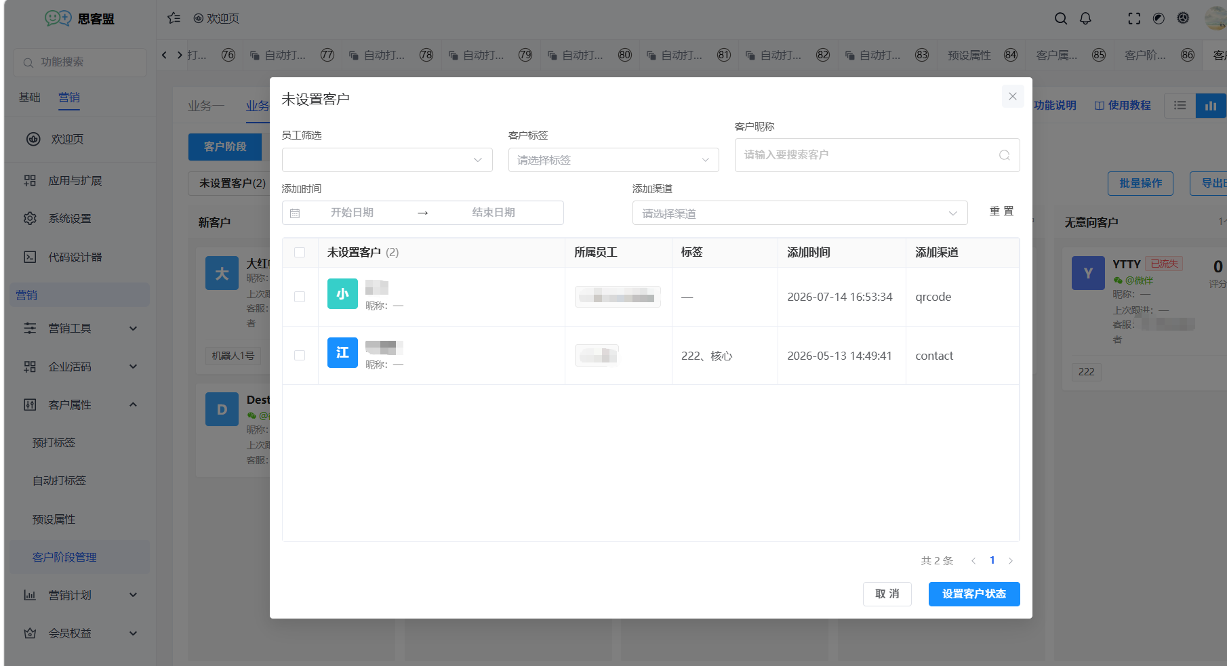Screen dimensions: 1227x666
Task: Open 自动打标签 in sidebar
Action: pos(60,480)
